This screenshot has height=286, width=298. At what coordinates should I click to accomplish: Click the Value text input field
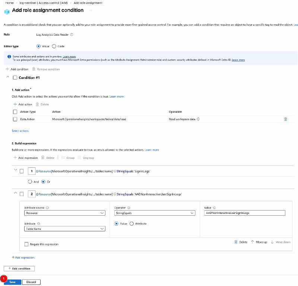(245, 213)
